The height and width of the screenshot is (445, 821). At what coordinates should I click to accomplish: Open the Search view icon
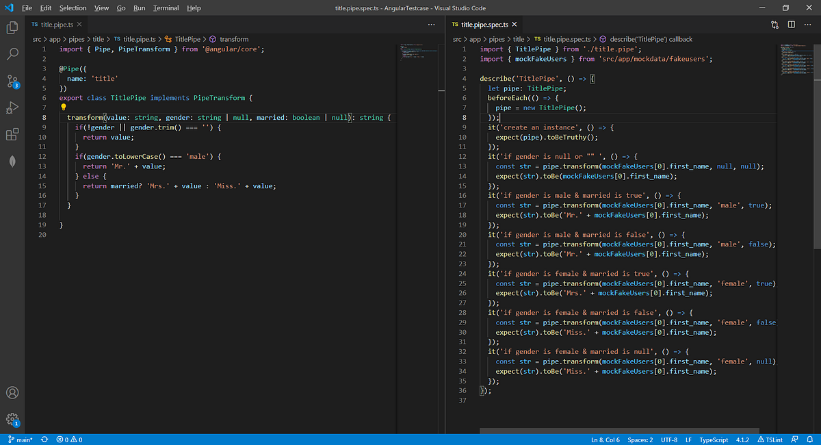[x=12, y=54]
